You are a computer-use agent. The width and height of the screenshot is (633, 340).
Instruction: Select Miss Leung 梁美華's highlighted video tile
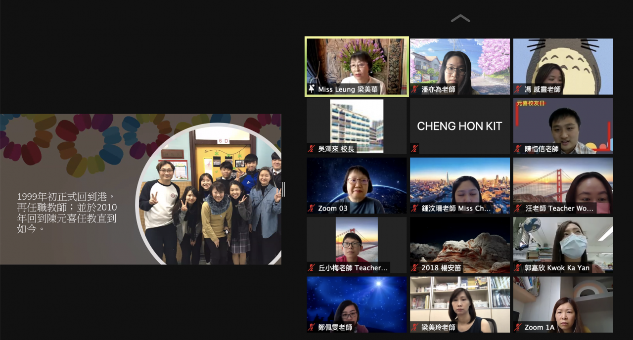click(357, 66)
